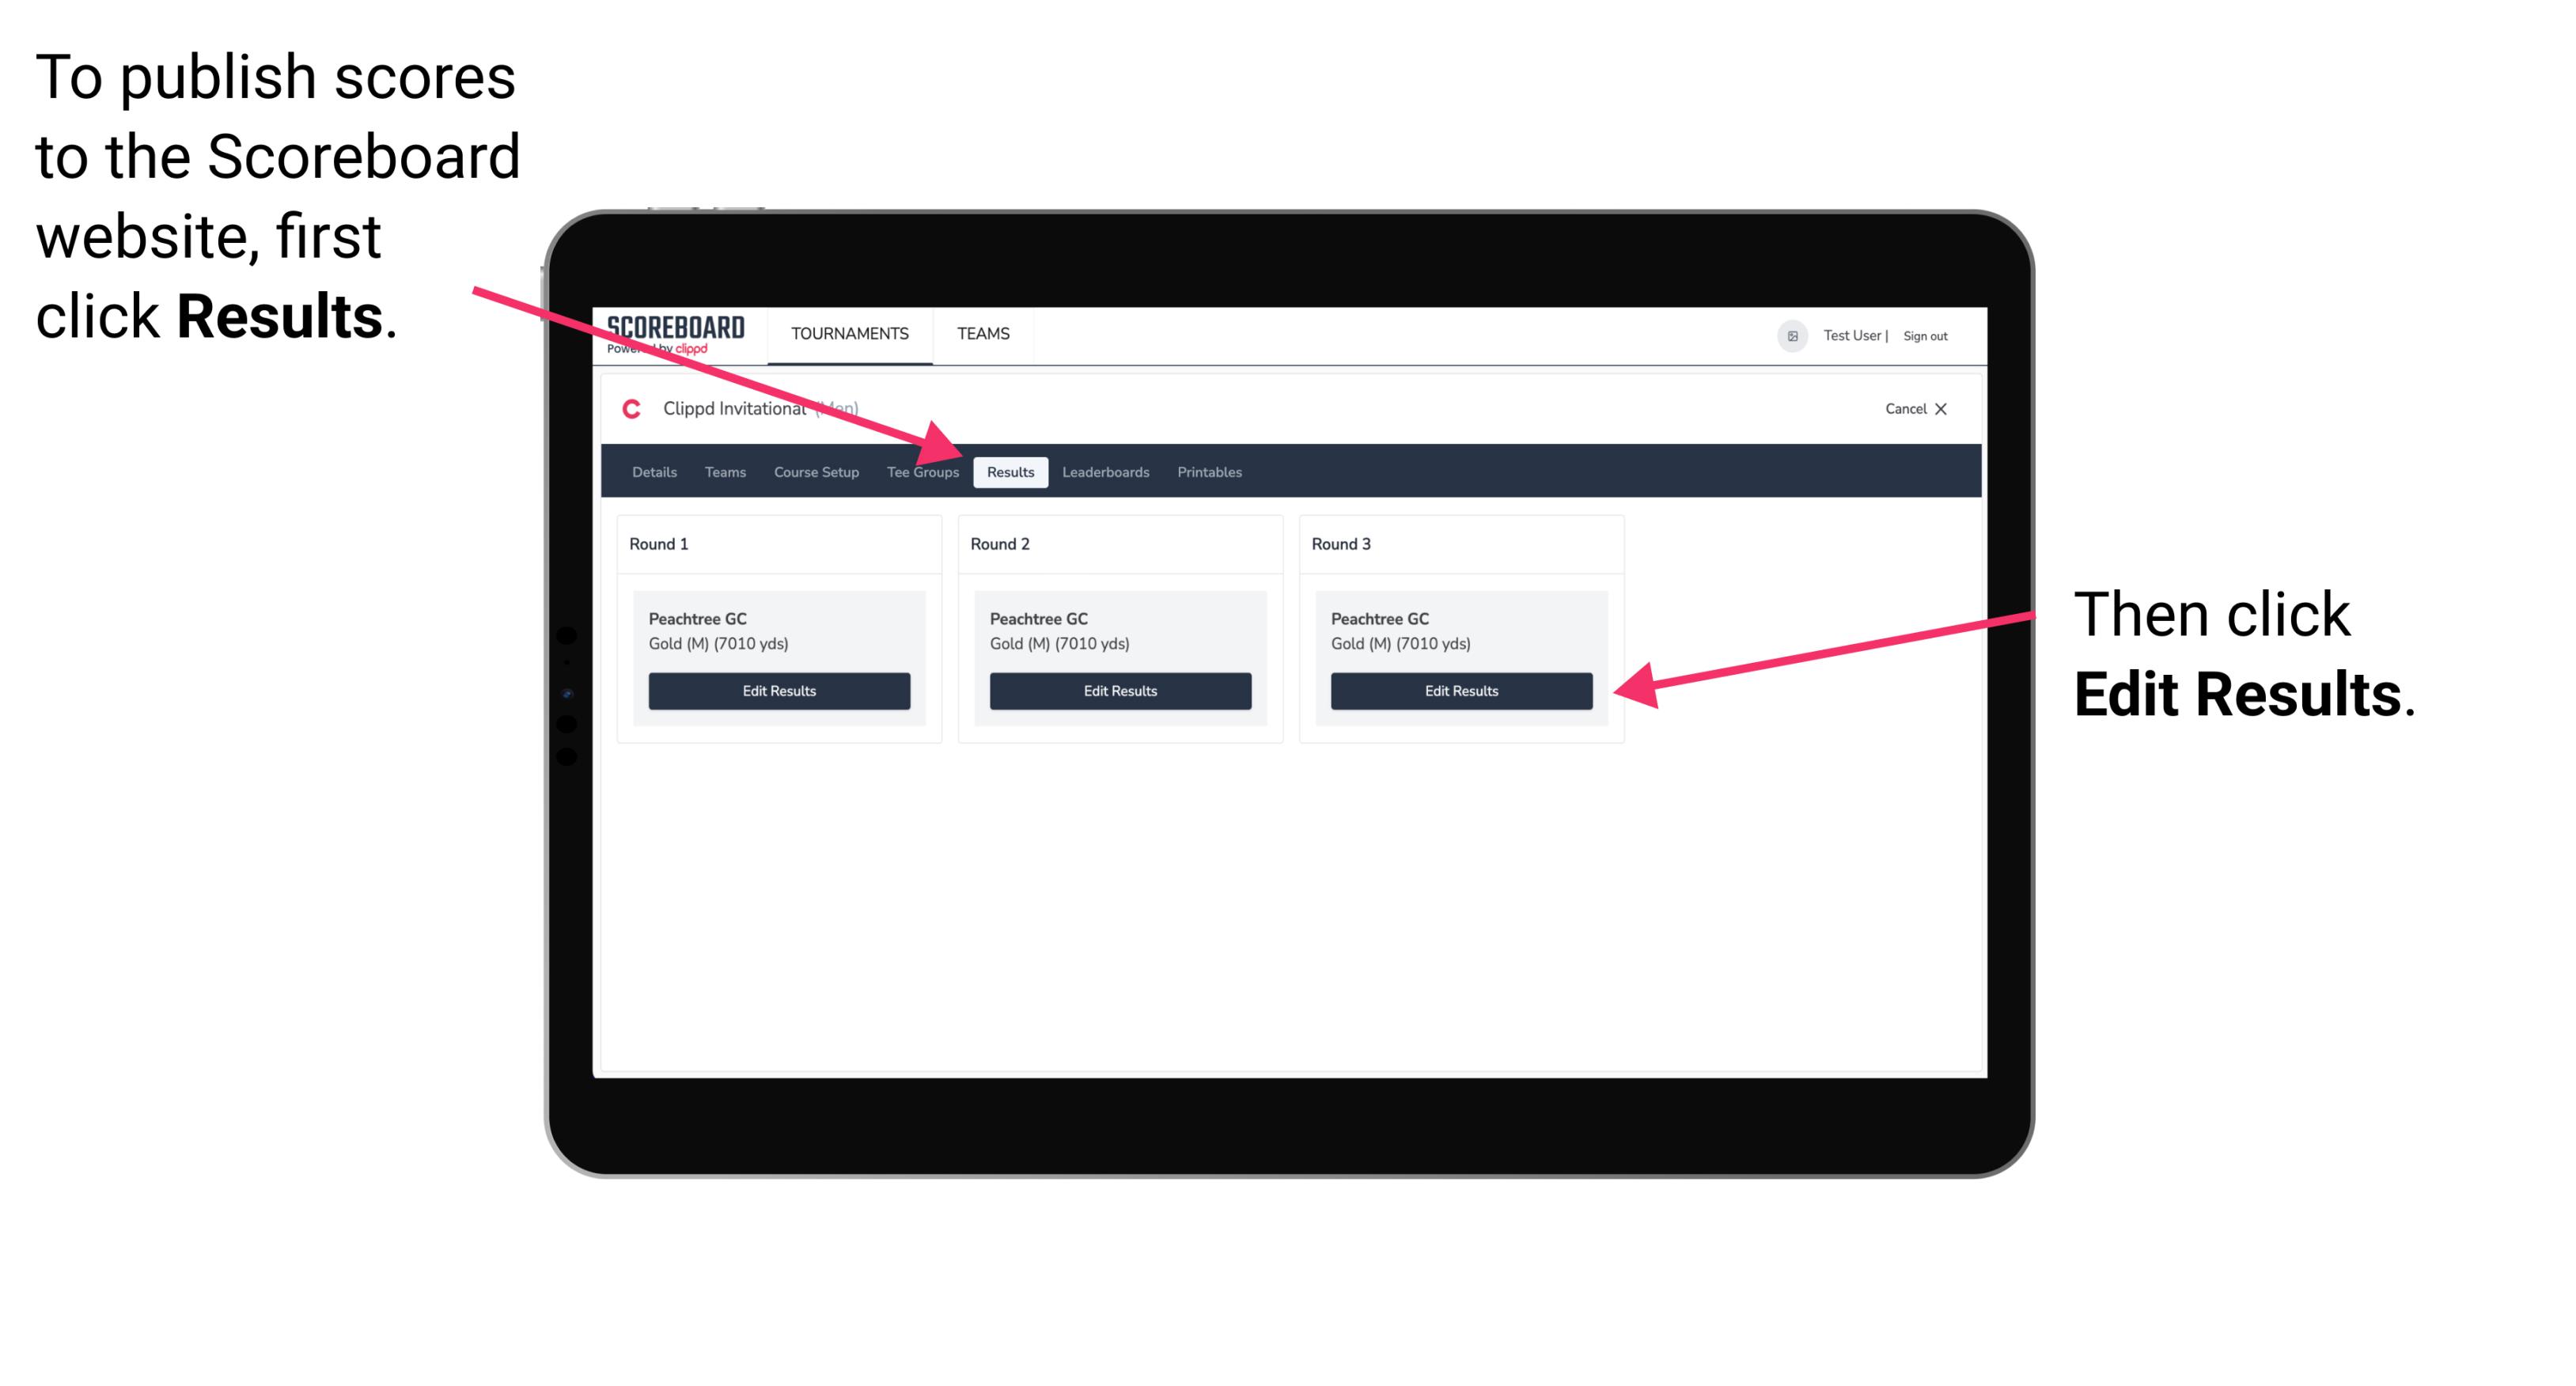2576x1386 pixels.
Task: Open the Printables tab
Action: click(1209, 471)
